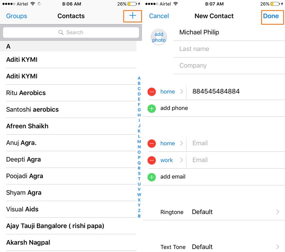This screenshot has width=285, height=252.
Task: Jump to # in alphabet index
Action: coord(139,216)
